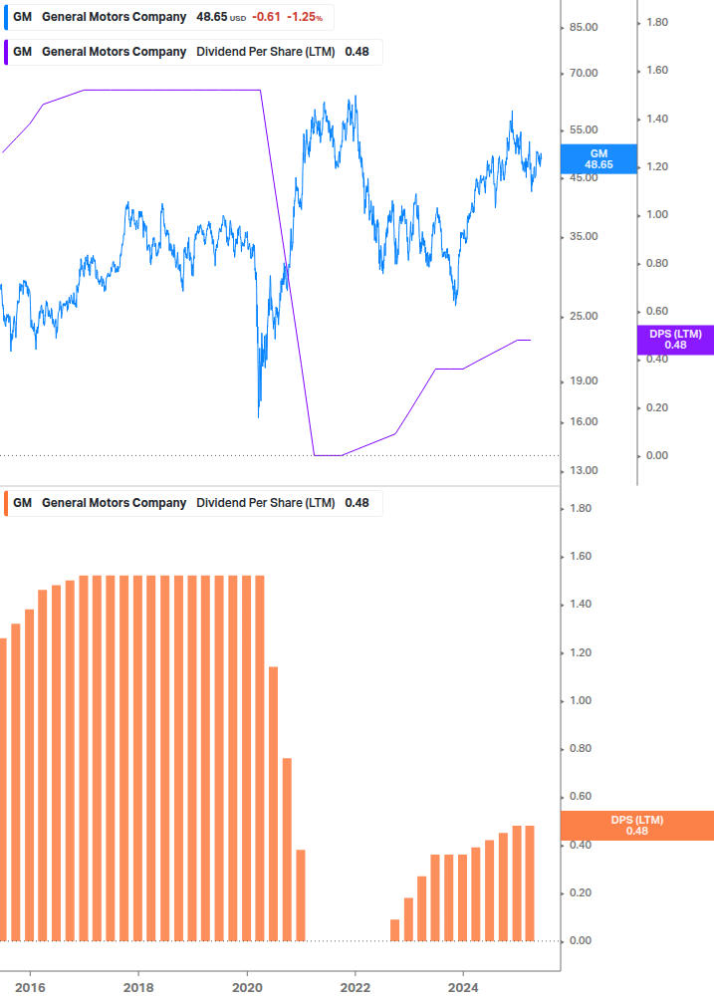Click the 25.00 price axis value
Screen dimensions: 714x1001
pyautogui.click(x=584, y=317)
